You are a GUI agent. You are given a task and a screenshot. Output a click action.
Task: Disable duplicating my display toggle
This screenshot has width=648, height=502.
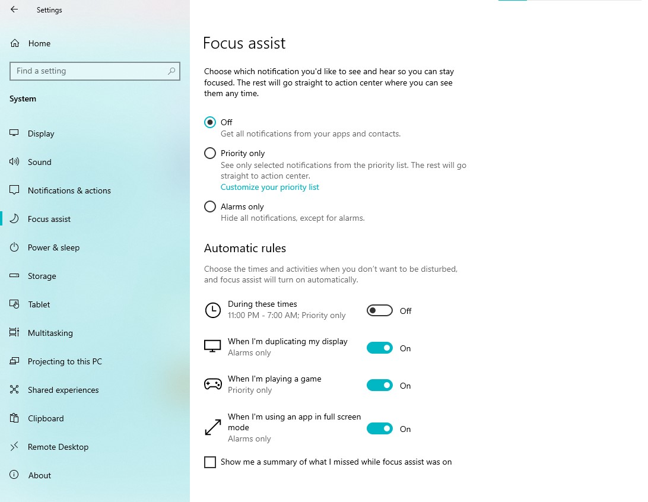tap(380, 348)
